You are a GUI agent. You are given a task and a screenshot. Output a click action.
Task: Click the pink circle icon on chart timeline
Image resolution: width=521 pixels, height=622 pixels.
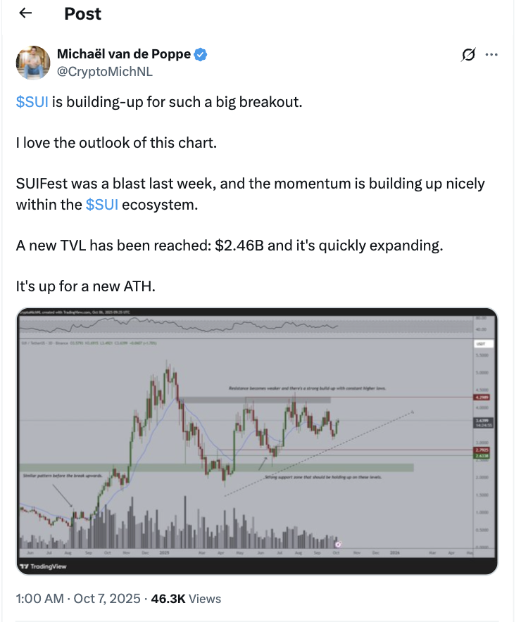click(339, 544)
